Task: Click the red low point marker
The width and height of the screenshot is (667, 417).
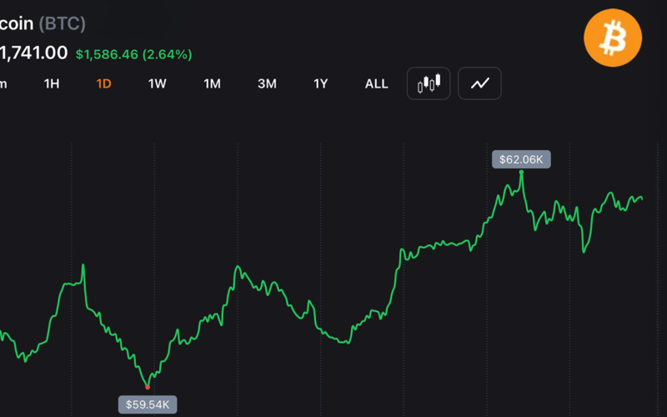Action: point(148,387)
